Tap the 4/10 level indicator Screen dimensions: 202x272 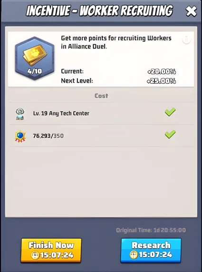[x=35, y=71]
